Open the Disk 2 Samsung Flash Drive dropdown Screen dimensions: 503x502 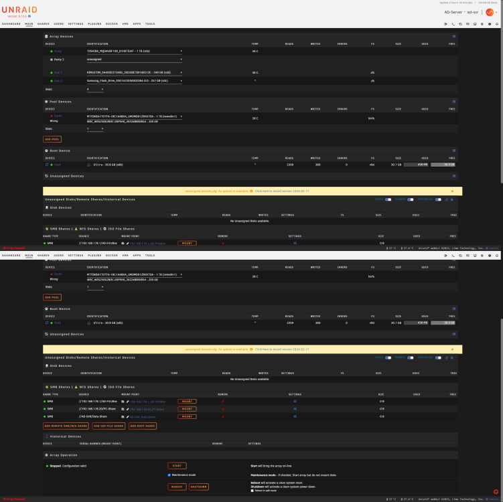click(x=135, y=81)
